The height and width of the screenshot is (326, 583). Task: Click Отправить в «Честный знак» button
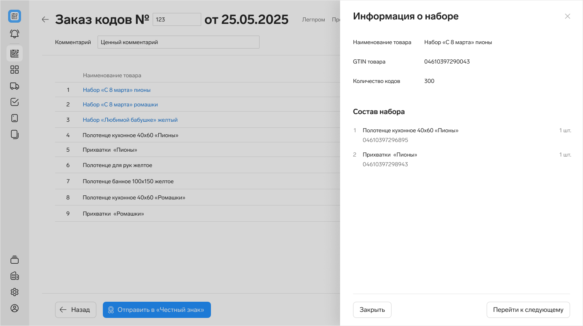[x=157, y=310]
